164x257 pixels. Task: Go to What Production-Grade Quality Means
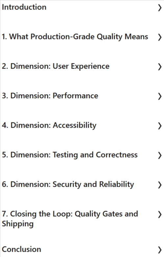point(75,37)
